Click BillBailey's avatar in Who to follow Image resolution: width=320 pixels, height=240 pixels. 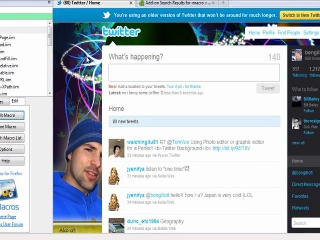click(x=297, y=101)
